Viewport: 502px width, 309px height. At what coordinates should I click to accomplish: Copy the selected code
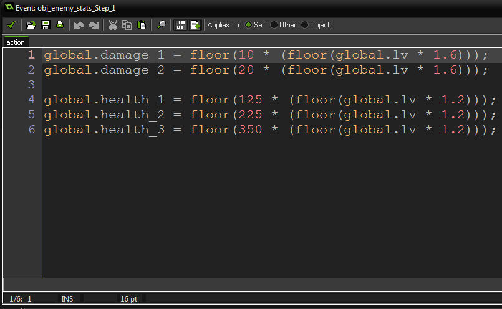pyautogui.click(x=127, y=25)
